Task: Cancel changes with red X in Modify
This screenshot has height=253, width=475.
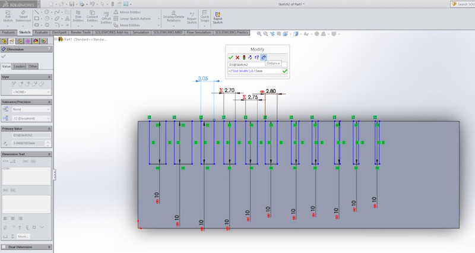Action: tap(237, 57)
